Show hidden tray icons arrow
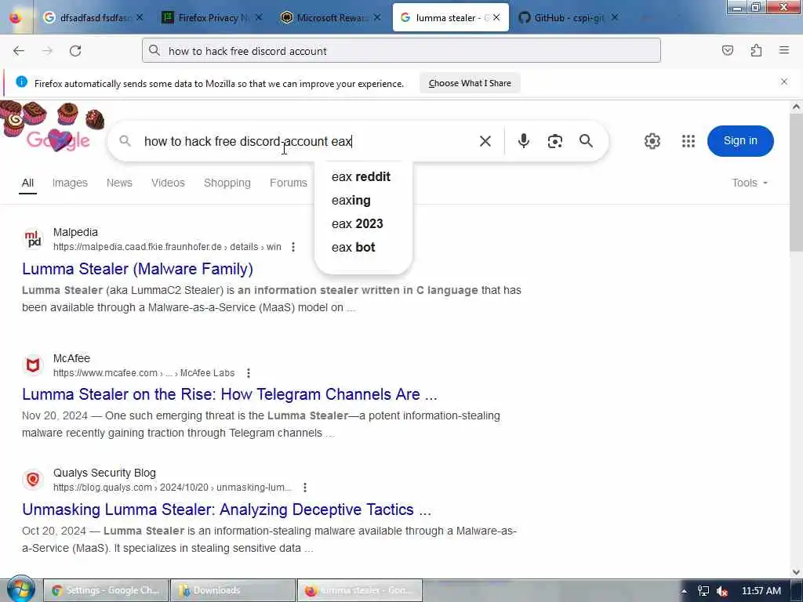803x602 pixels. coord(684,591)
